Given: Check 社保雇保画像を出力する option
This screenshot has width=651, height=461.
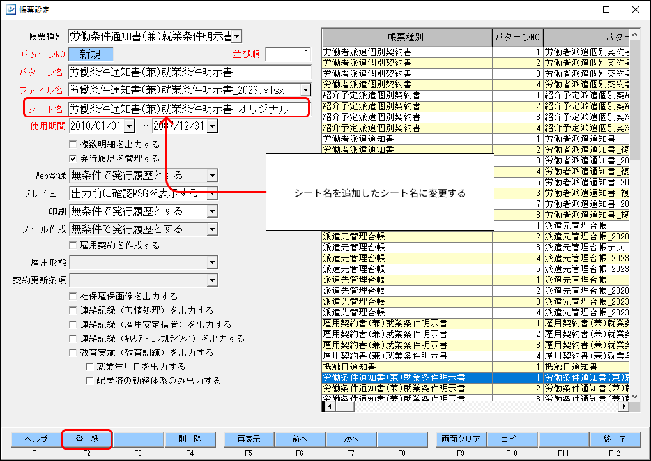Looking at the screenshot, I should 73,296.
